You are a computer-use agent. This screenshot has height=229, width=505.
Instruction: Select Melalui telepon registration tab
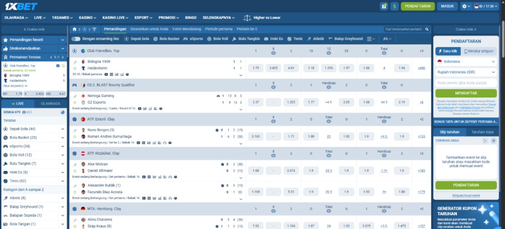point(479,51)
